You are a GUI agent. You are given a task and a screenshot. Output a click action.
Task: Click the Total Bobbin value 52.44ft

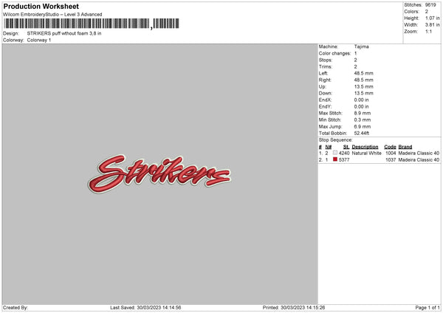click(362, 134)
